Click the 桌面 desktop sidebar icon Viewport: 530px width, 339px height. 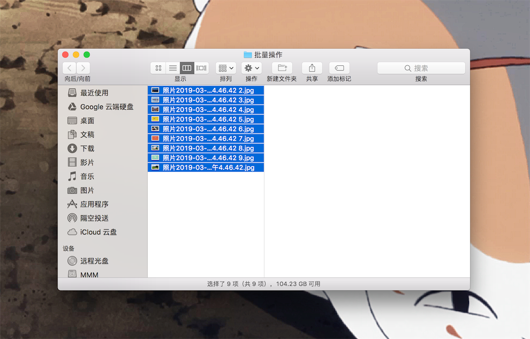point(72,120)
